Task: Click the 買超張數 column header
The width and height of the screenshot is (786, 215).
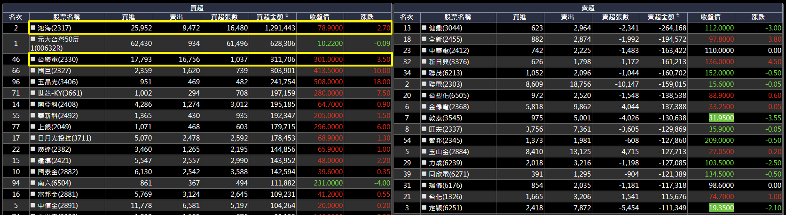Action: tap(224, 17)
